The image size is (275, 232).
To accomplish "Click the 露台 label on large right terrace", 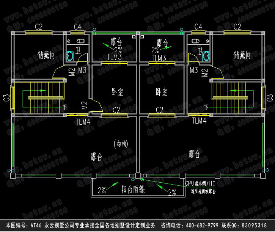I will coord(194,154).
